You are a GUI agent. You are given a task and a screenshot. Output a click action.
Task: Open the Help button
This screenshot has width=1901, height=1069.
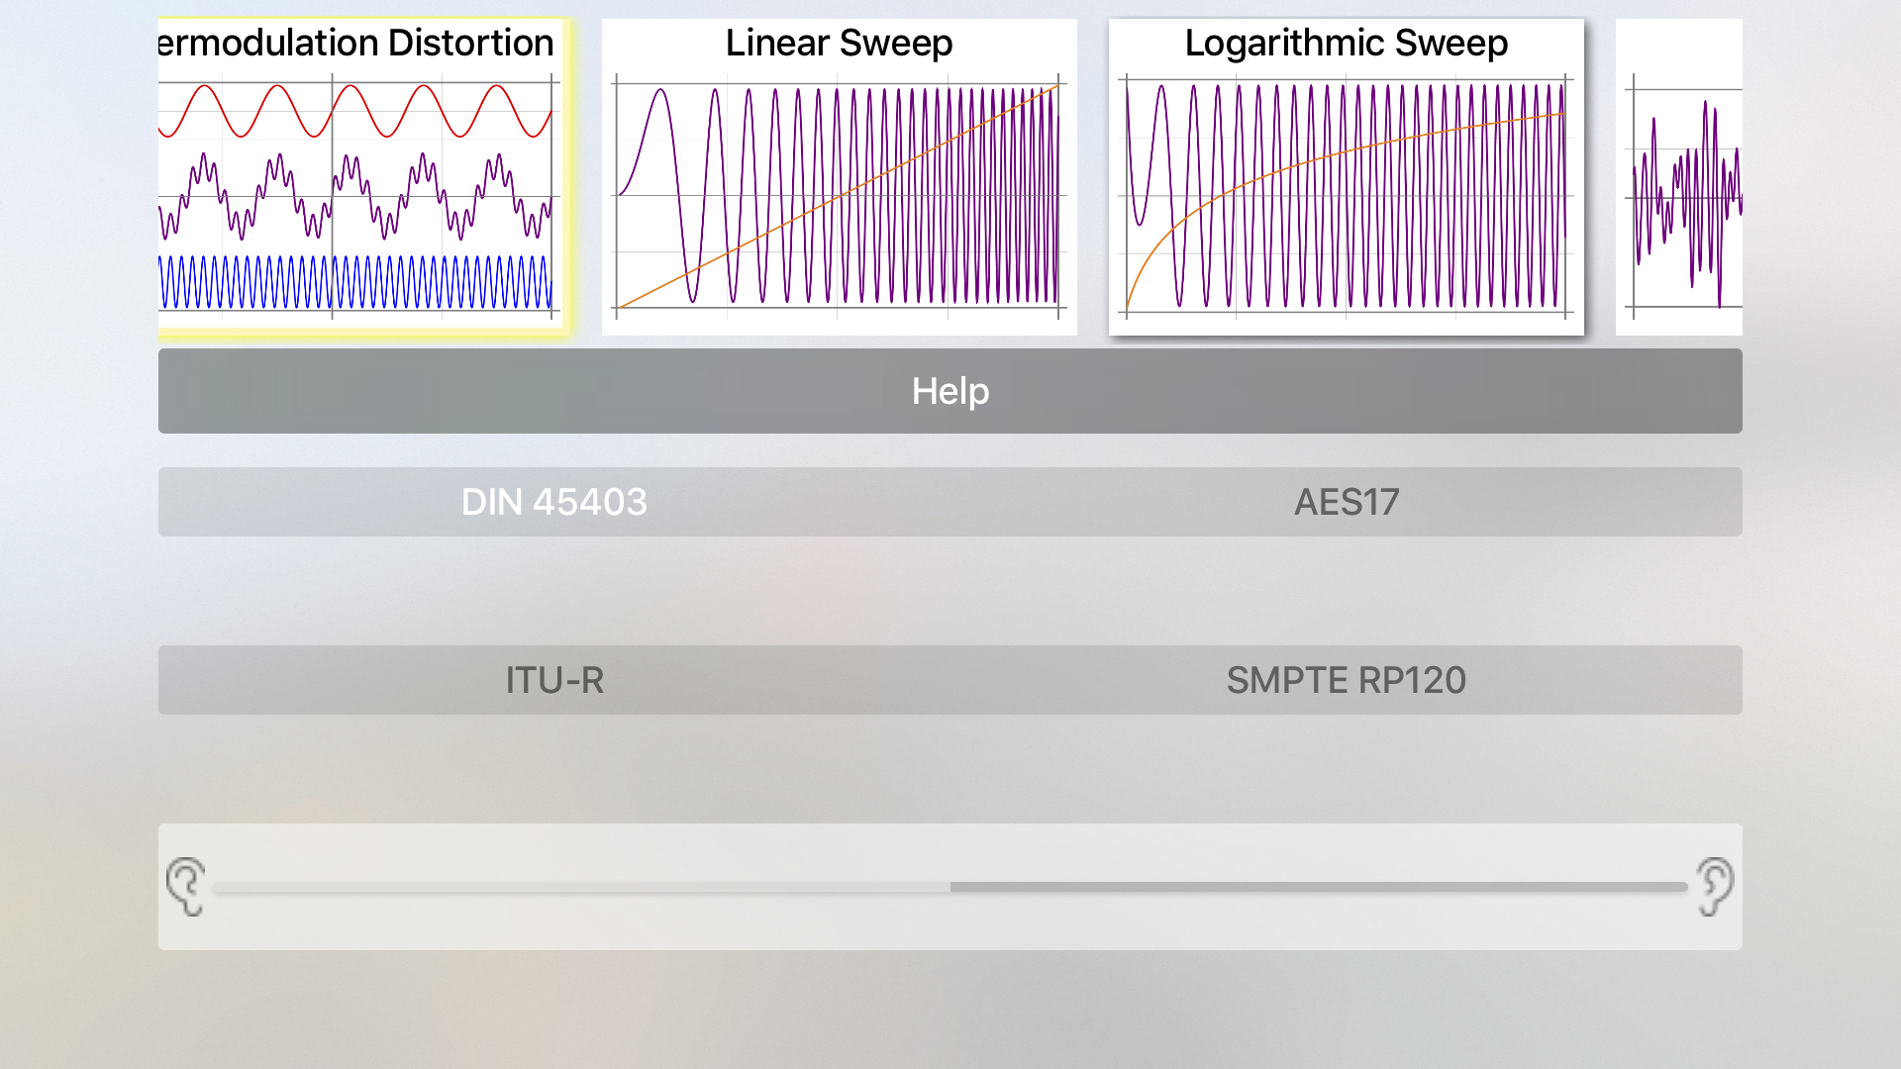(950, 391)
